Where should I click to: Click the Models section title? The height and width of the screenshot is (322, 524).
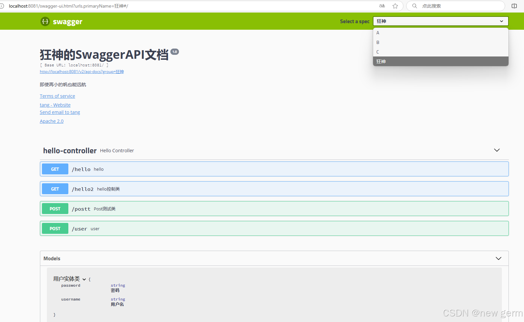point(52,259)
